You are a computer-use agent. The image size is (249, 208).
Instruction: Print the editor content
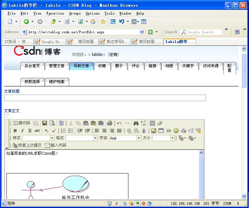pyautogui.click(x=110, y=123)
